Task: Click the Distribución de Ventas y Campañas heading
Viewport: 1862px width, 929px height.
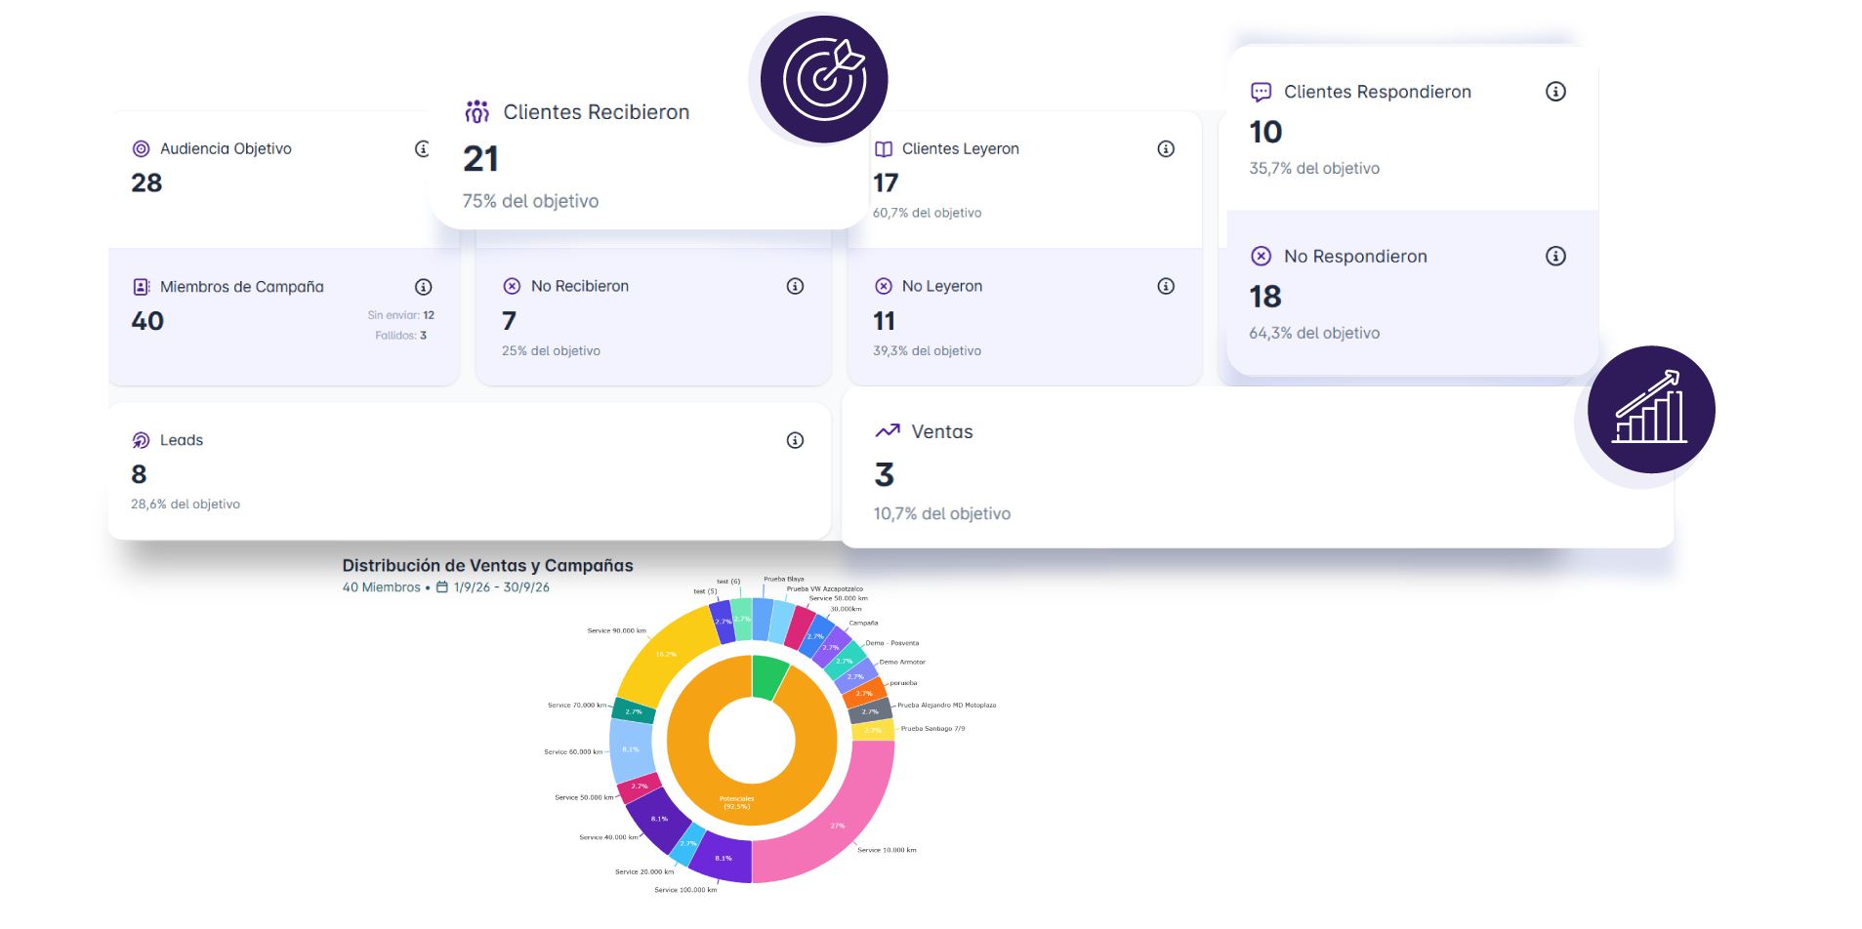Action: coord(488,566)
